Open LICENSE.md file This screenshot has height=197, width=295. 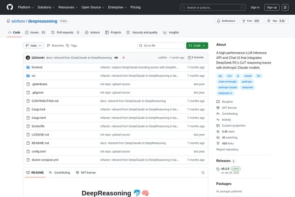pos(40,134)
